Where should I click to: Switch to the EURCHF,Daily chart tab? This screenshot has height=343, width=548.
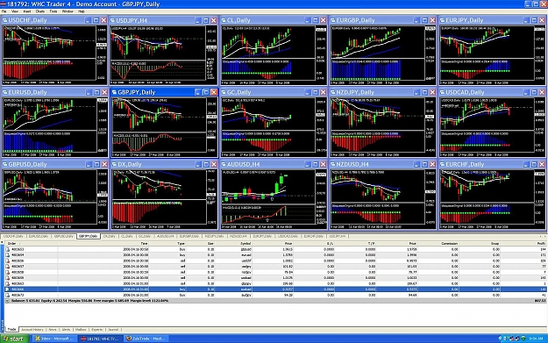pyautogui.click(x=314, y=236)
